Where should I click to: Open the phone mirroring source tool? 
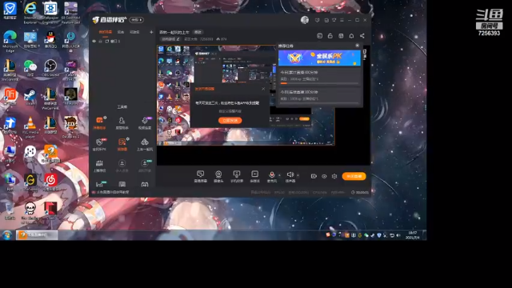click(x=237, y=176)
